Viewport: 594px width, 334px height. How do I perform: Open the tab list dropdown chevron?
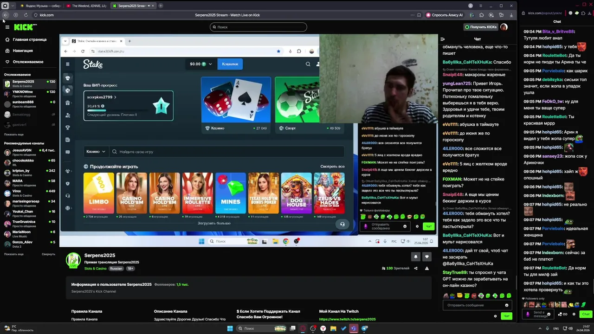pyautogui.click(x=13, y=6)
